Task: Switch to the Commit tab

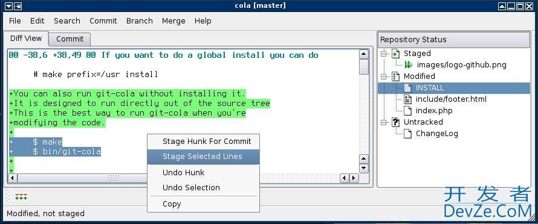Action: click(x=70, y=39)
